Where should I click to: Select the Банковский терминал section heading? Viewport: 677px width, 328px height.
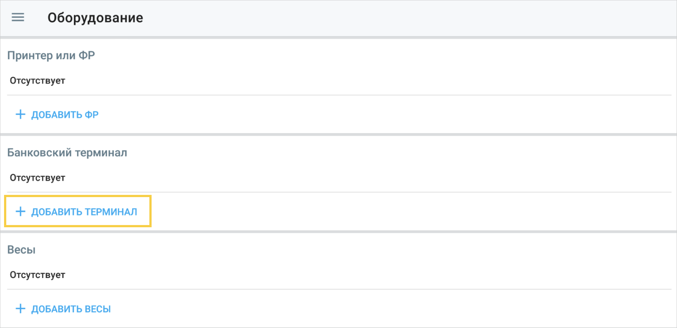point(67,153)
